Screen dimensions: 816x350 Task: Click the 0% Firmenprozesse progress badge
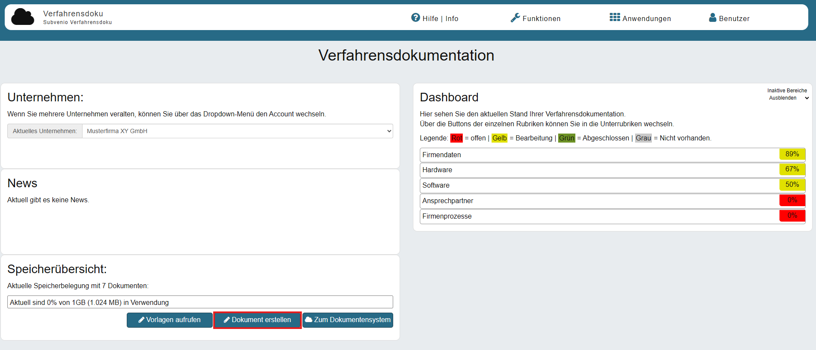(x=792, y=216)
